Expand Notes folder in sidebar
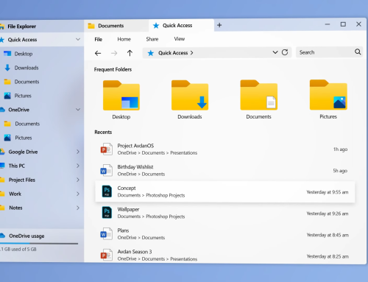The width and height of the screenshot is (368, 282). point(78,208)
